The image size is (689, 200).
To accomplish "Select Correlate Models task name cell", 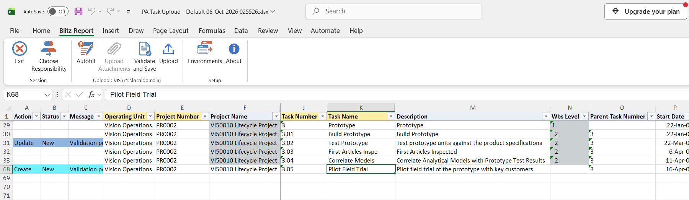I will point(361,160).
